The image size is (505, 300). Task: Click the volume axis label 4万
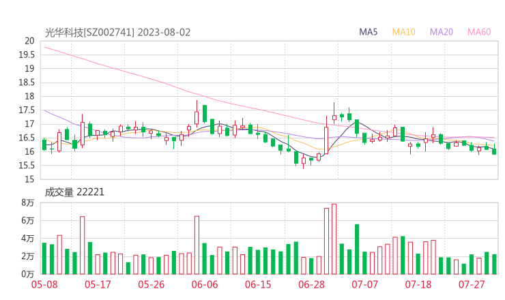[x=28, y=239]
